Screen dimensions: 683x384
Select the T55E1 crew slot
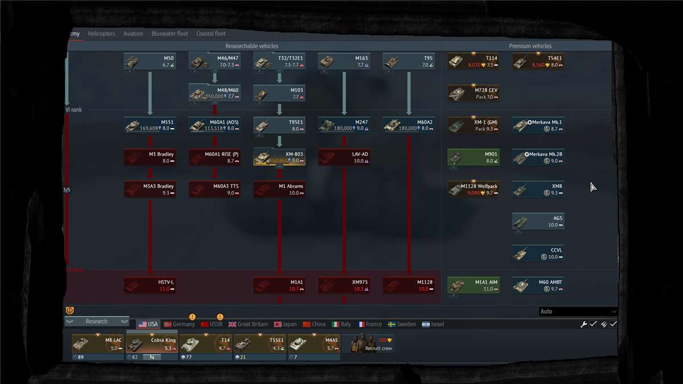click(260, 344)
